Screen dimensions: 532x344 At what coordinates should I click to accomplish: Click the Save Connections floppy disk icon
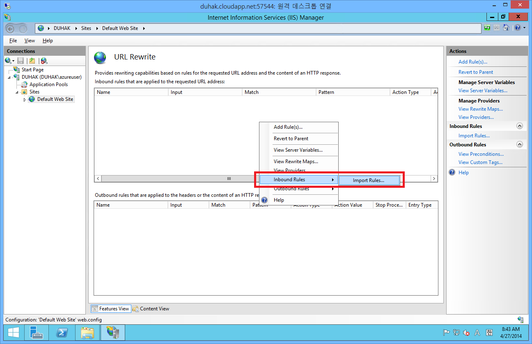coord(21,61)
